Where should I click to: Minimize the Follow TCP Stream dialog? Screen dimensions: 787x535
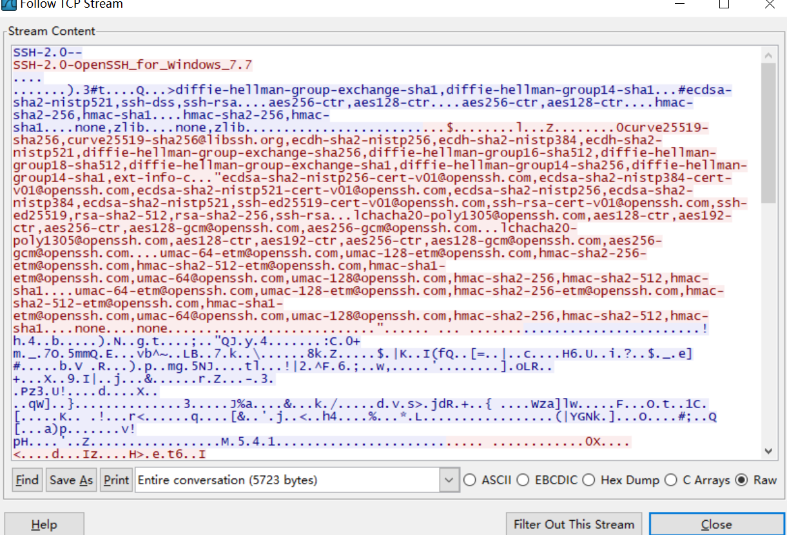[x=679, y=5]
